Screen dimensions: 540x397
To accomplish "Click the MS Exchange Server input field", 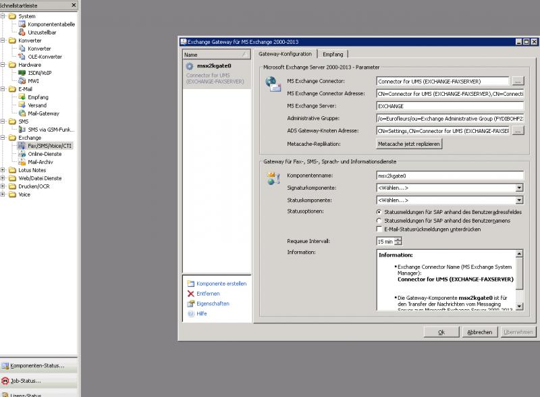I will (450, 106).
